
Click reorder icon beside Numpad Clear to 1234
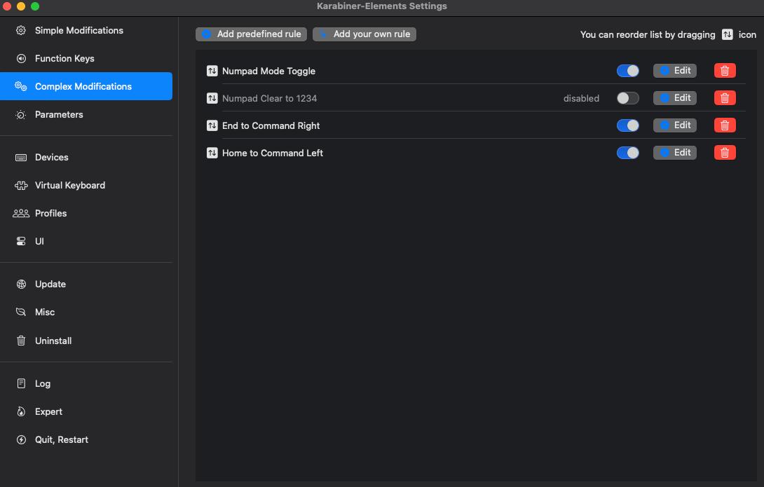coord(212,98)
